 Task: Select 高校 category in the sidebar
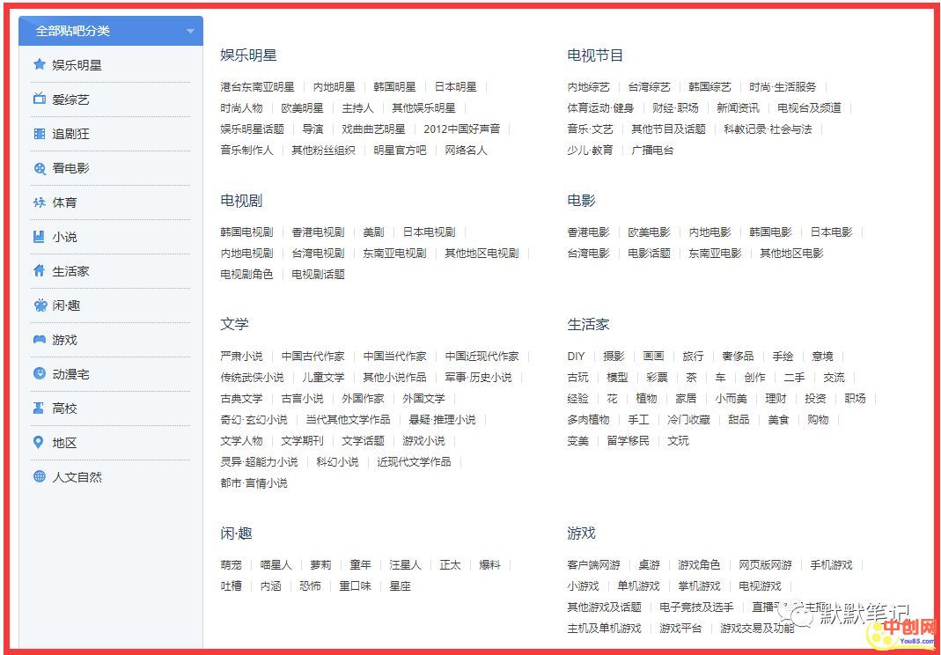pyautogui.click(x=64, y=408)
